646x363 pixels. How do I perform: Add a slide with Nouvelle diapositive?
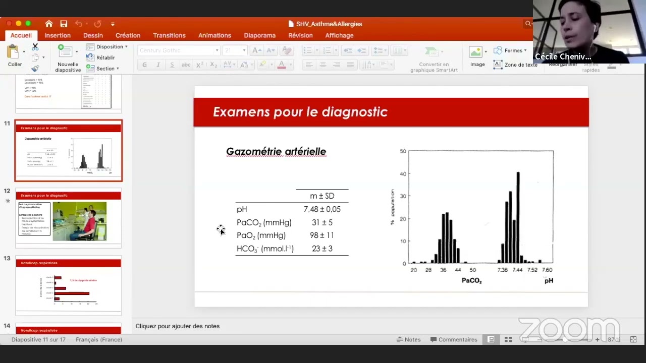pyautogui.click(x=65, y=51)
